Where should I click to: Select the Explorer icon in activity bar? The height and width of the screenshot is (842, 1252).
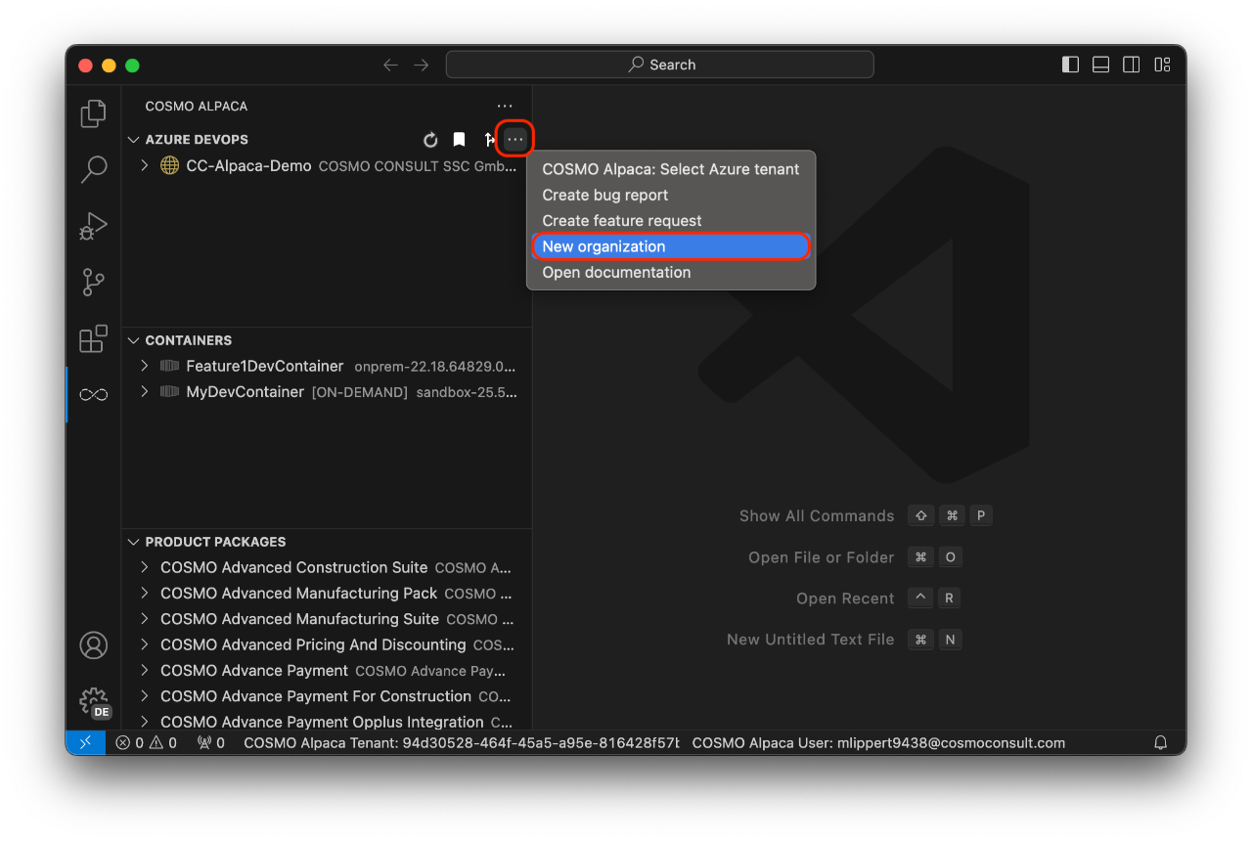[x=93, y=113]
